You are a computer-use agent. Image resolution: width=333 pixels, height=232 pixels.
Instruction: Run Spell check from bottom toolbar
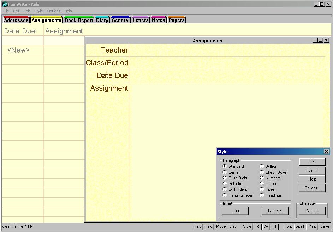tap(300, 226)
